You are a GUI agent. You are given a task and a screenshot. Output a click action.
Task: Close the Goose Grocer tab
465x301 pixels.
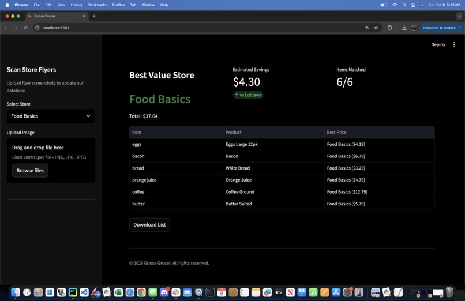tap(84, 16)
